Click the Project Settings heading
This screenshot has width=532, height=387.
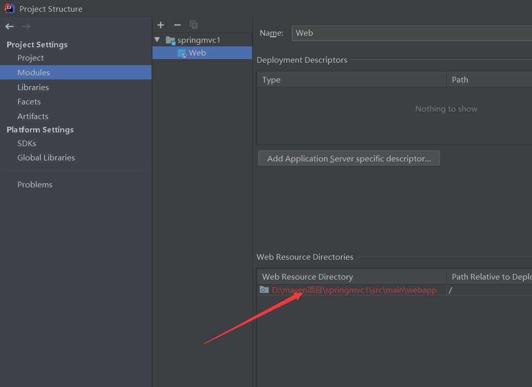(x=37, y=44)
